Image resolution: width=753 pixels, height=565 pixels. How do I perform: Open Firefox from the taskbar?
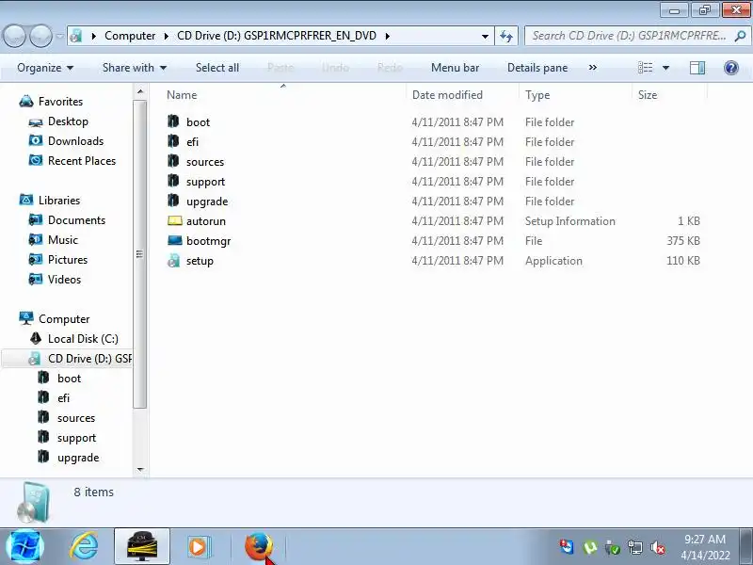tap(258, 546)
